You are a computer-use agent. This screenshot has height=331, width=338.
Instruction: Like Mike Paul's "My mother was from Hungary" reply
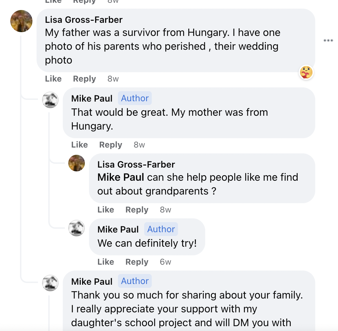point(79,145)
